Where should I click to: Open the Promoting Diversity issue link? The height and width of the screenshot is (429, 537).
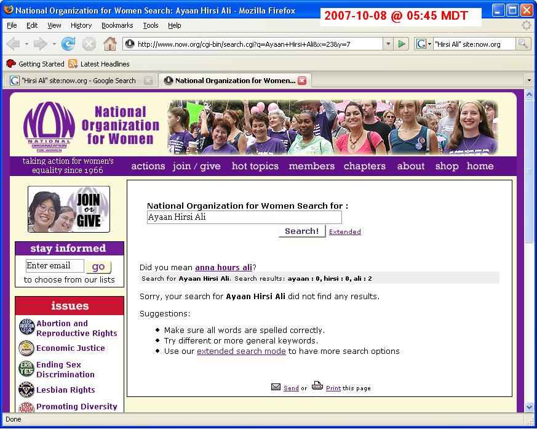[x=77, y=406]
